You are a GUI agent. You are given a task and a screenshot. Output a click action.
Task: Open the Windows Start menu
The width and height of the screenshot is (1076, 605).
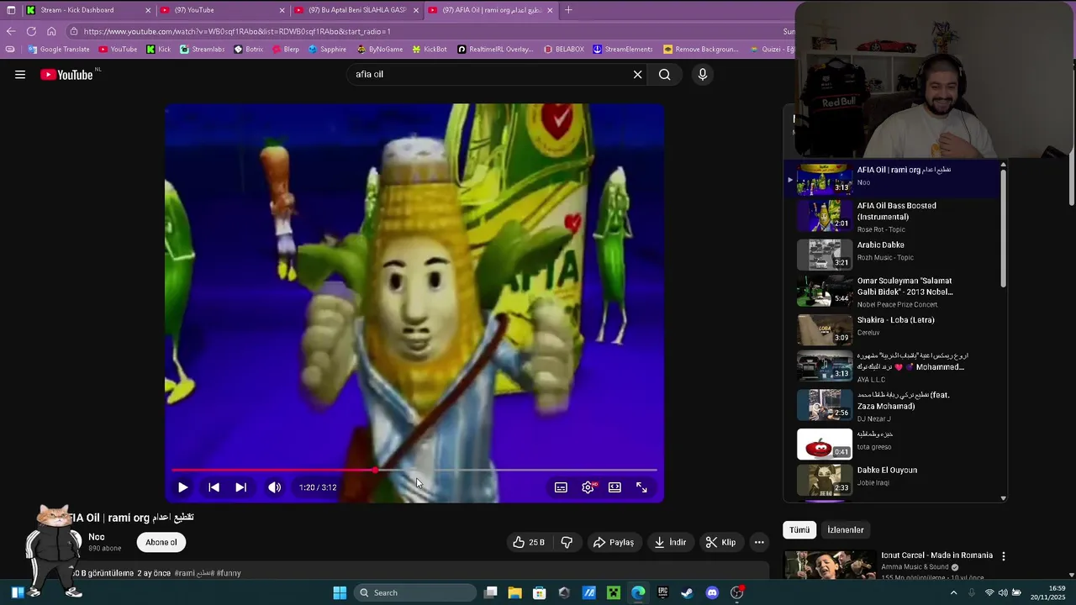point(340,593)
